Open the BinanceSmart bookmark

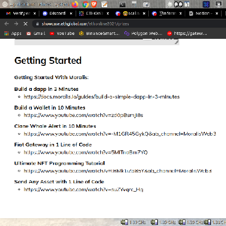[x=99, y=33]
